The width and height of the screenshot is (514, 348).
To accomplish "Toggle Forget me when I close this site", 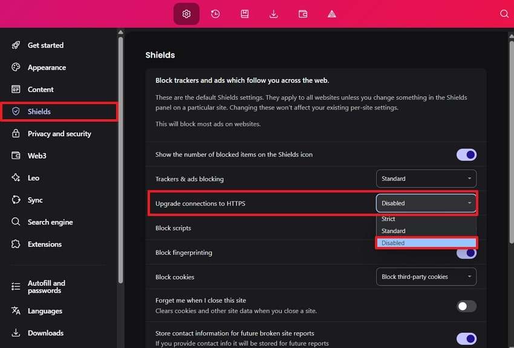I will pyautogui.click(x=466, y=306).
